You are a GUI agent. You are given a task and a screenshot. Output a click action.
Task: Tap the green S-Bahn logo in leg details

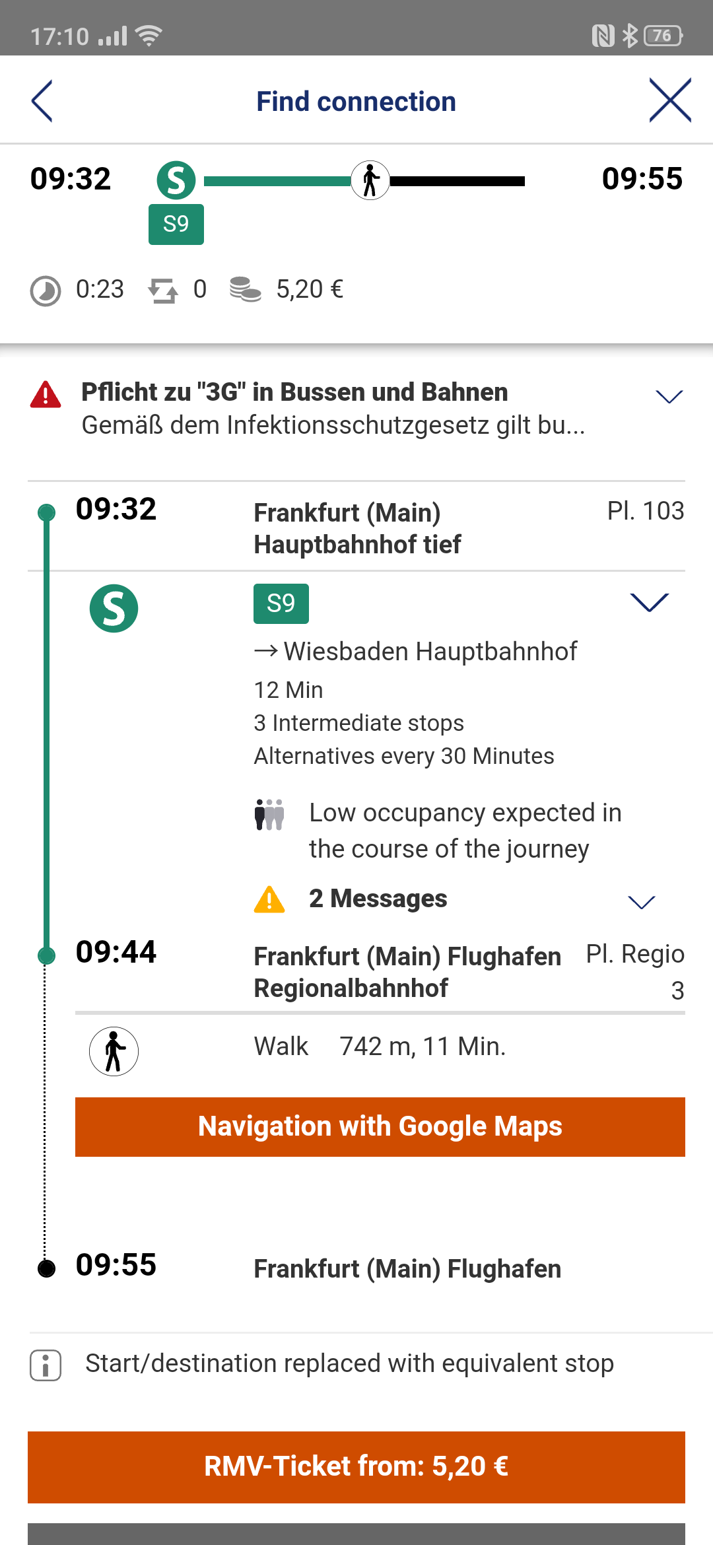pyautogui.click(x=114, y=608)
